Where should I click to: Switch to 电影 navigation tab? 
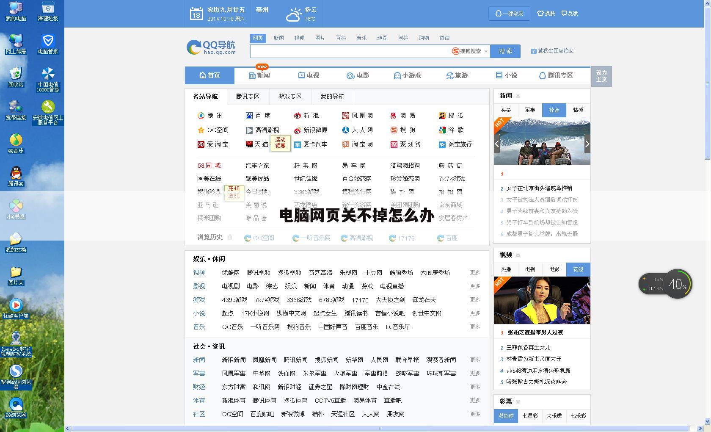point(358,75)
